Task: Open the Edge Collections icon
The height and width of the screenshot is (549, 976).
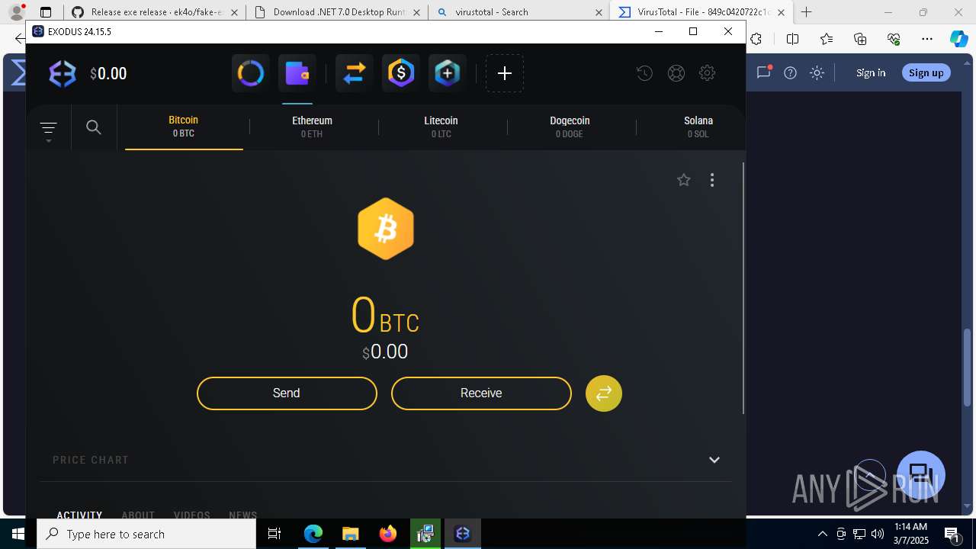Action: (860, 39)
